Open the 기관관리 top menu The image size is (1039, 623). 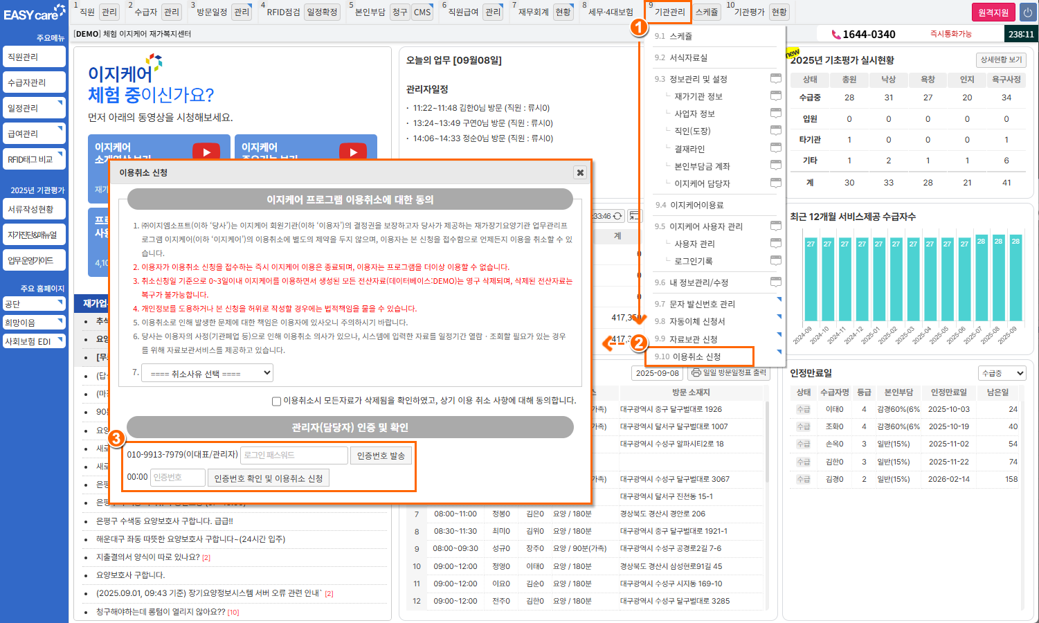coord(669,12)
